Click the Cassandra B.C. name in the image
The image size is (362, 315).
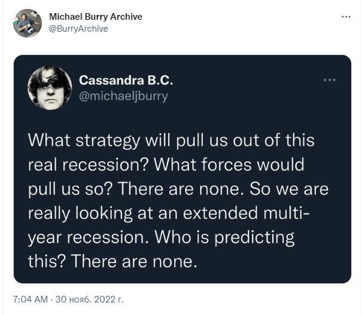[126, 80]
